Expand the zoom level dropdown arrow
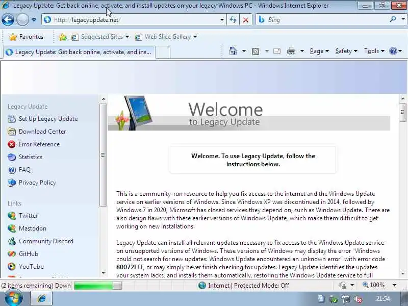The height and width of the screenshot is (306, 408). click(x=394, y=286)
